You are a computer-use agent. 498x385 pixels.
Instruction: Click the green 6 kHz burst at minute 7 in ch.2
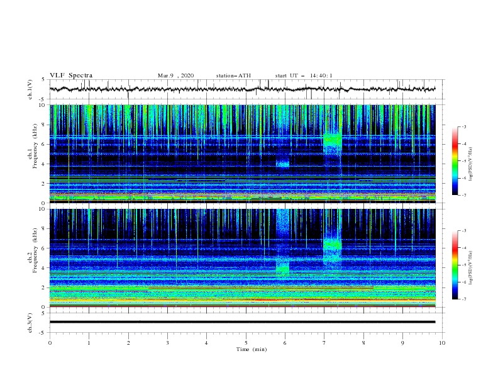pos(333,245)
